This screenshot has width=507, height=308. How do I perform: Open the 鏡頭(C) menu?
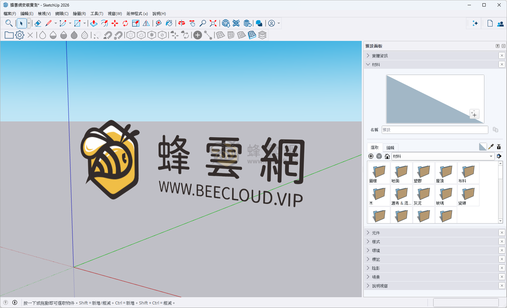(x=62, y=13)
